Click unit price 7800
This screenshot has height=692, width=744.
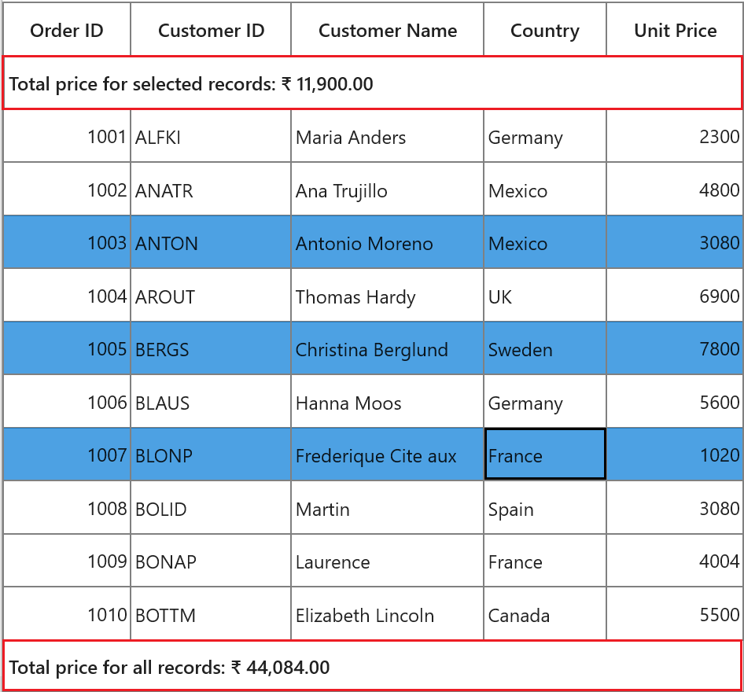(x=675, y=348)
